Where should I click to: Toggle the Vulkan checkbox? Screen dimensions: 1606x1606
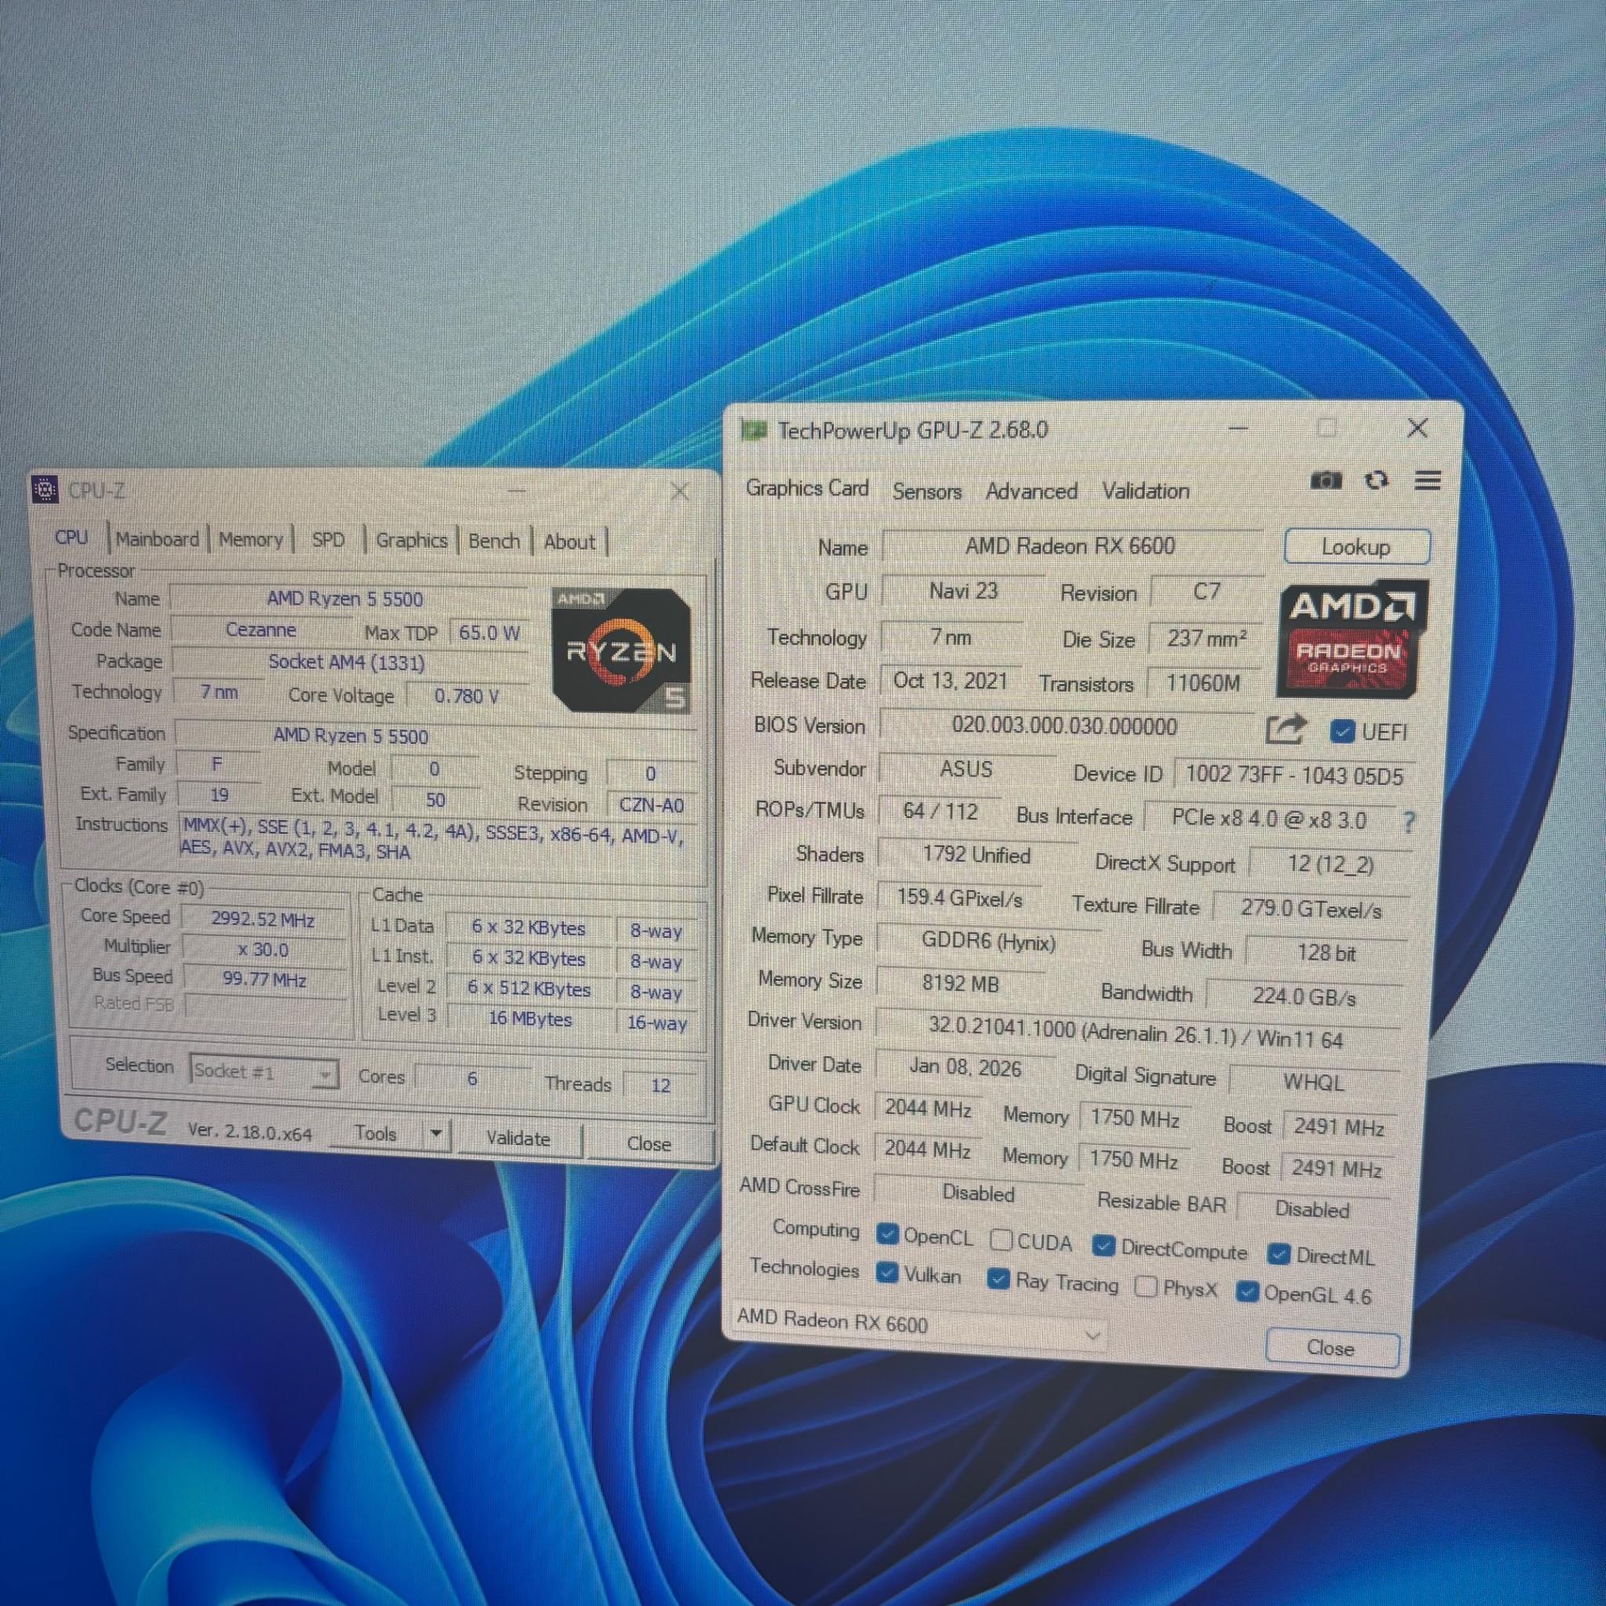coord(887,1273)
